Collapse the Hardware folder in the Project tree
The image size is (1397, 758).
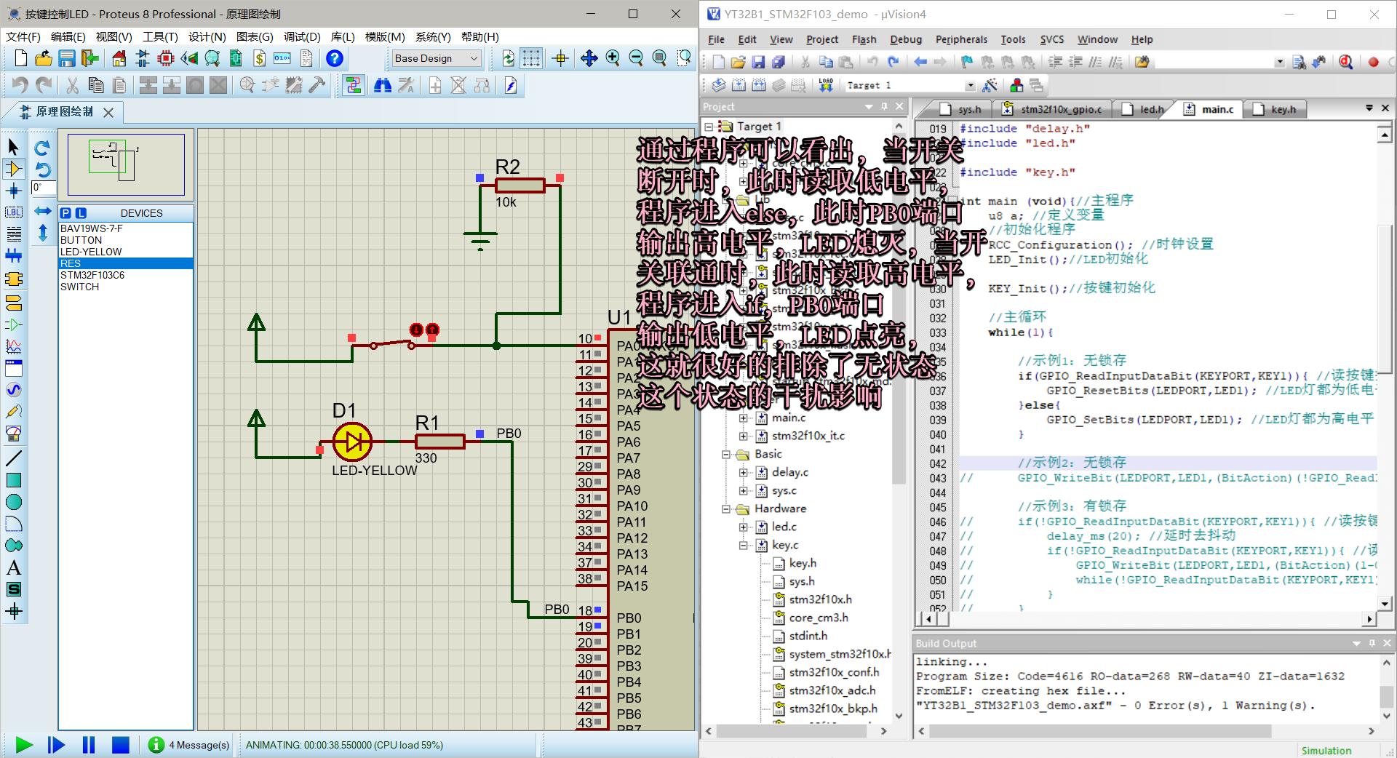727,508
